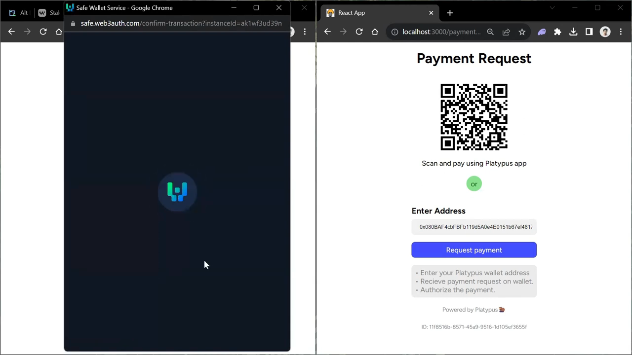Open Chrome downloads icon
Screen dimensions: 632x355
pos(573,32)
